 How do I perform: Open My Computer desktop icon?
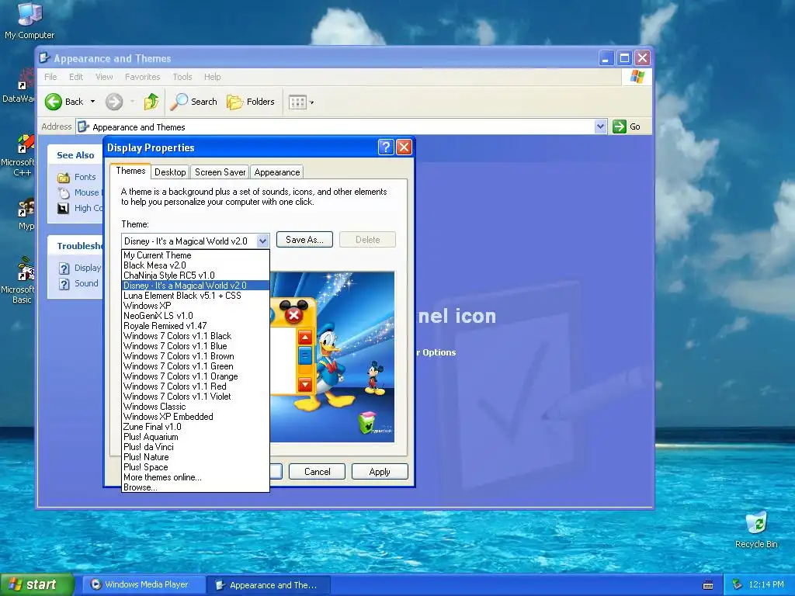(30, 20)
